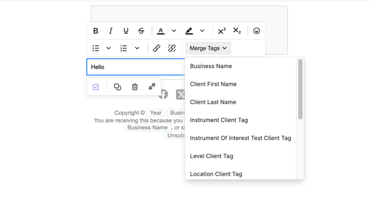Screen dimensions: 369x200
Task: Click the highlight color marker icon
Action: point(189,31)
